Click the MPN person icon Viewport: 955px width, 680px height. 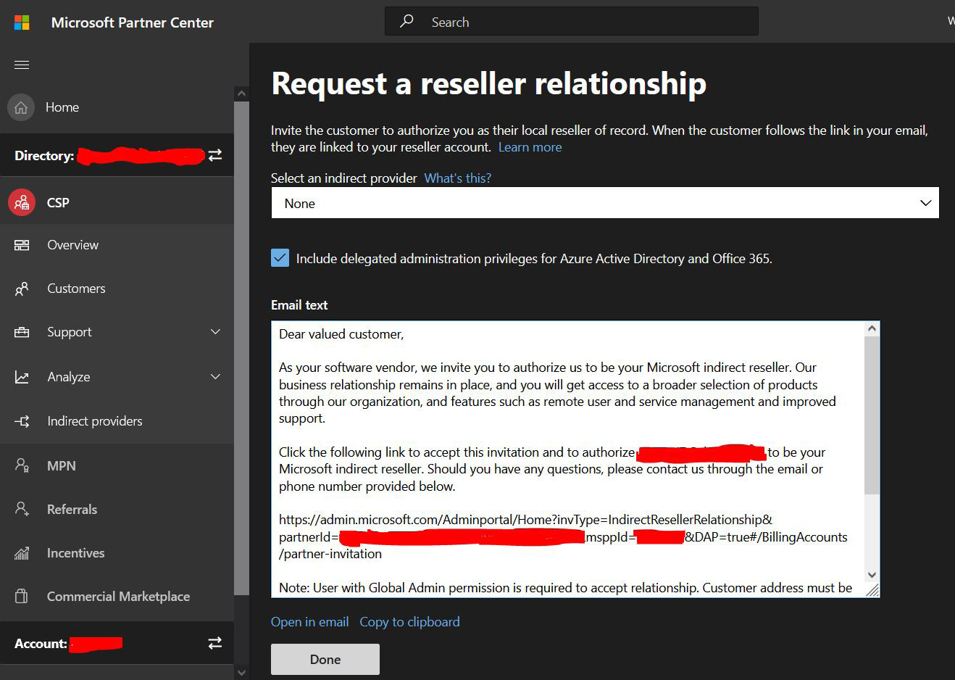tap(22, 465)
